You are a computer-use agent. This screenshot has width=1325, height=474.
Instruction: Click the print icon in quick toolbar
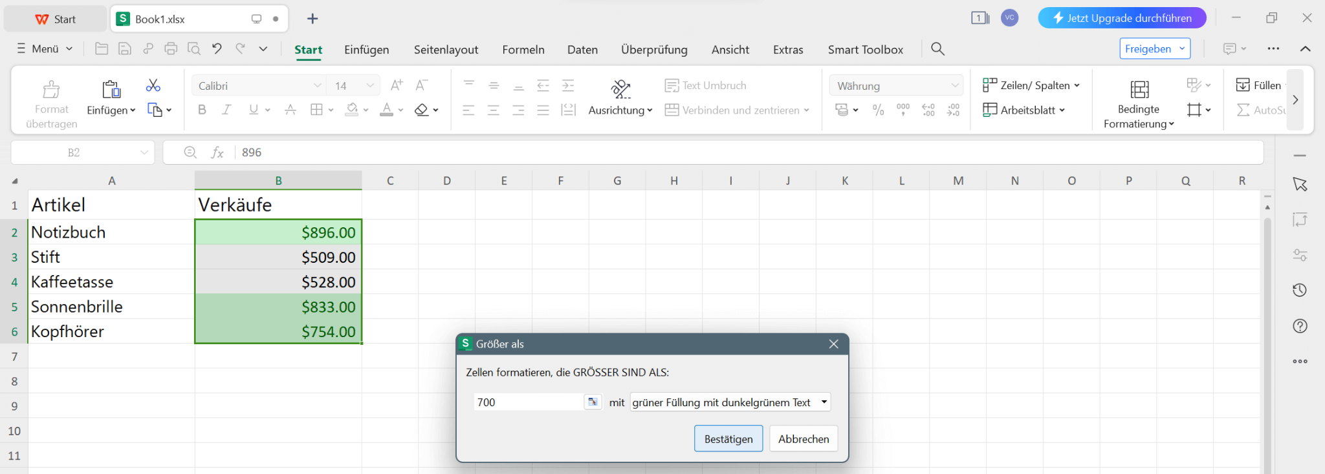pos(171,48)
